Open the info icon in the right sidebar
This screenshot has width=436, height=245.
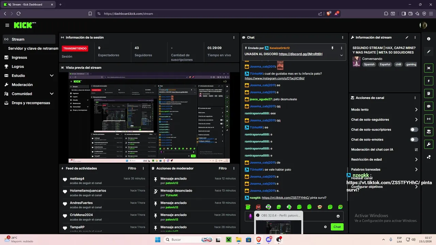click(429, 39)
